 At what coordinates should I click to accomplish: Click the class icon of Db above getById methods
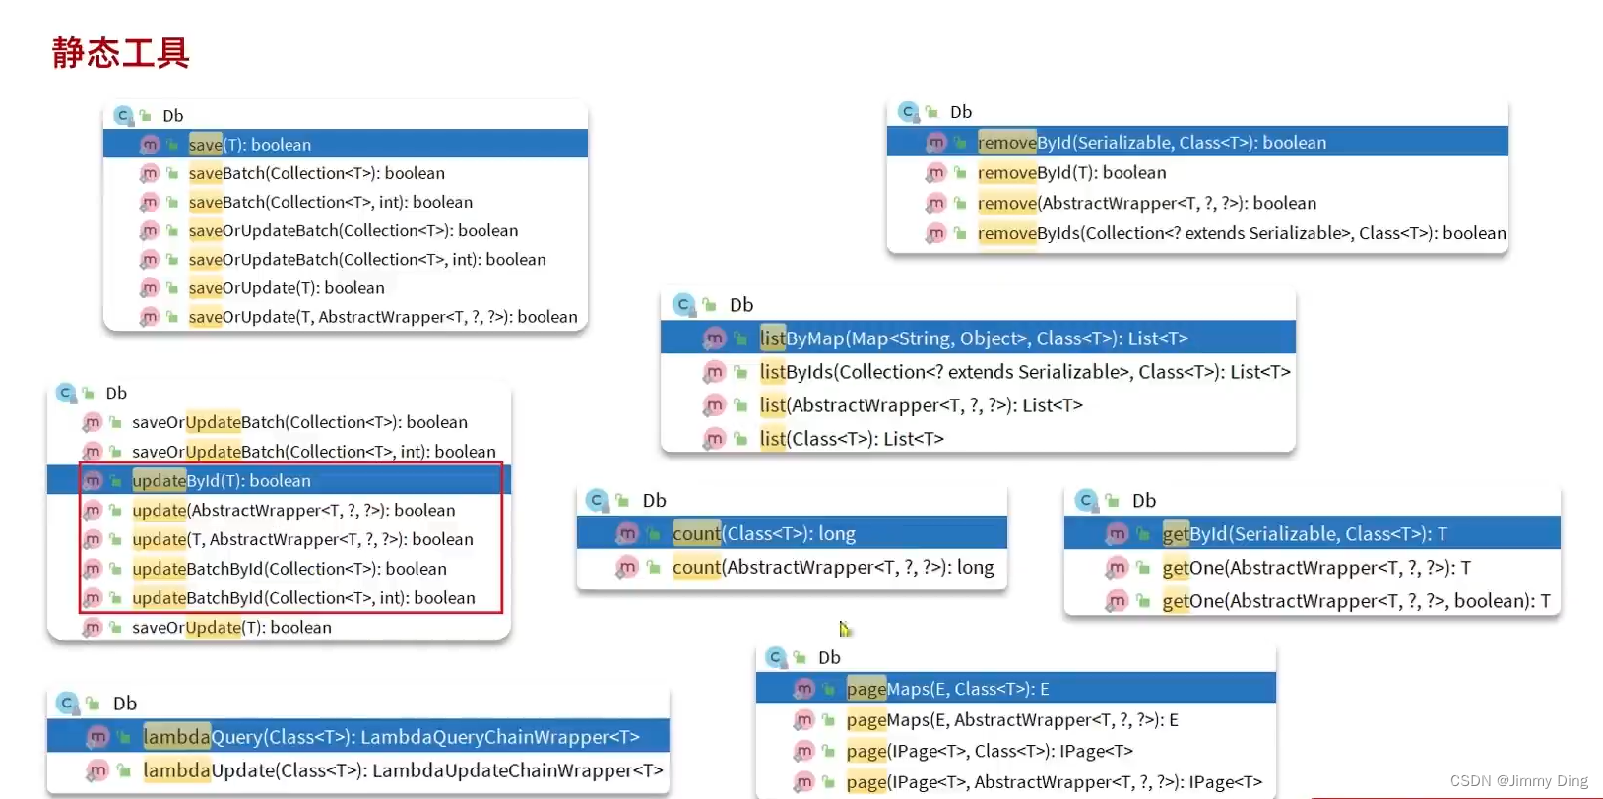pyautogui.click(x=1086, y=501)
